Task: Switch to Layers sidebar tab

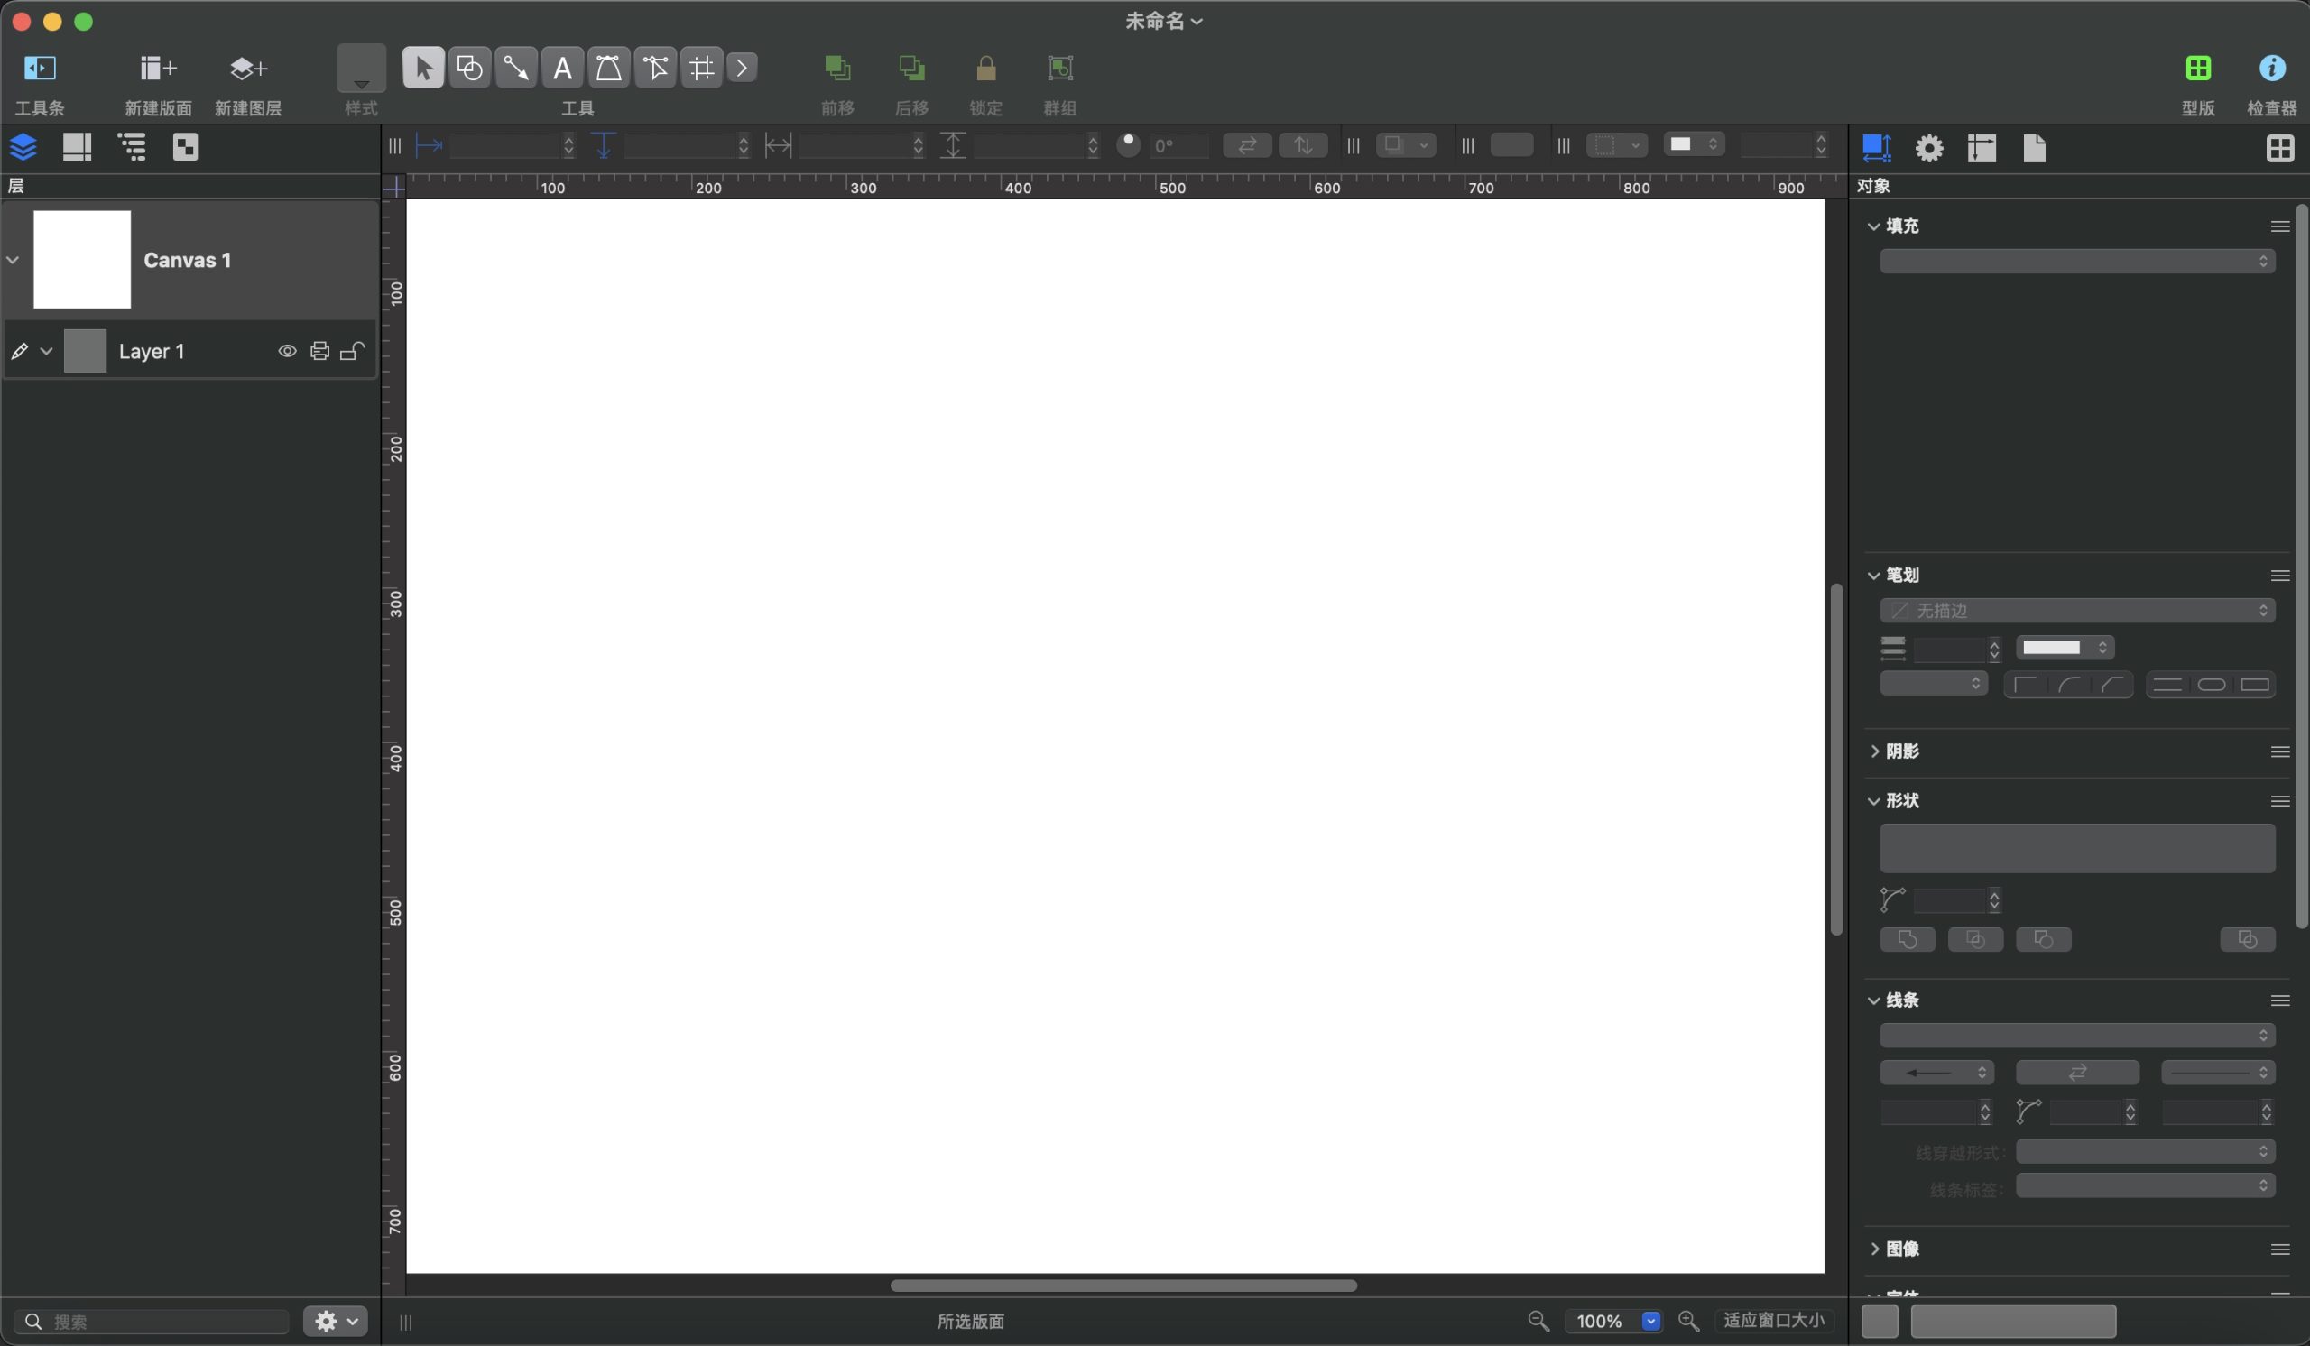Action: coord(23,147)
